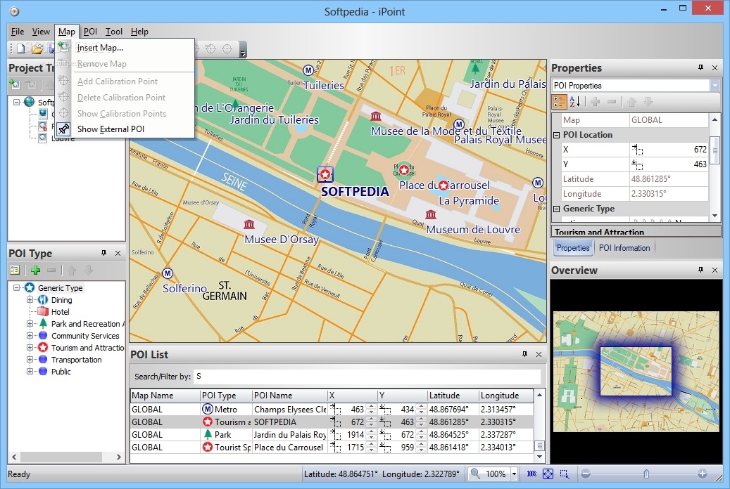This screenshot has height=489, width=730.
Task: Pin the Properties panel
Action: (x=700, y=67)
